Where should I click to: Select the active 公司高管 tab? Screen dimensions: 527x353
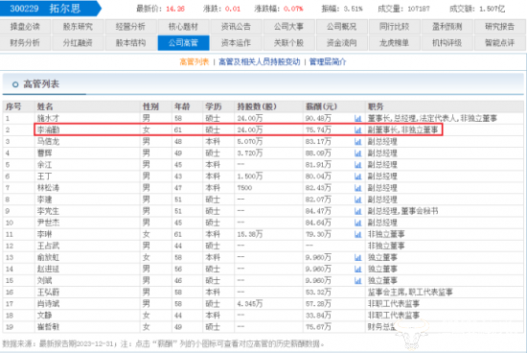tap(184, 43)
